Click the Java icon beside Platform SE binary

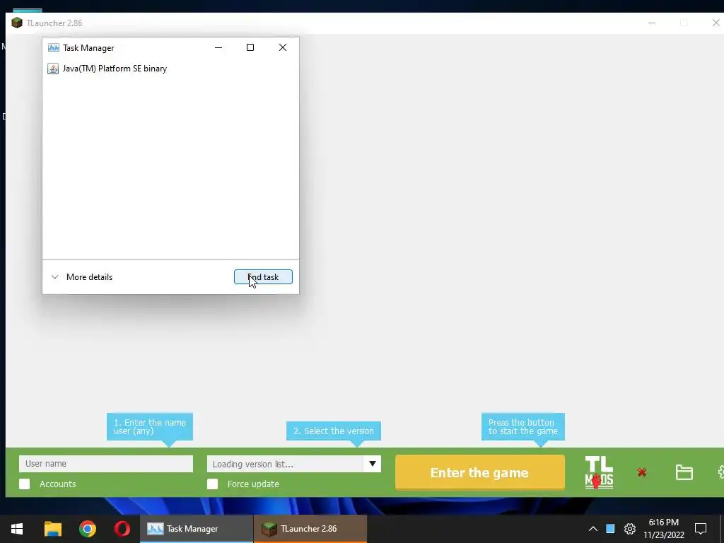coord(53,69)
